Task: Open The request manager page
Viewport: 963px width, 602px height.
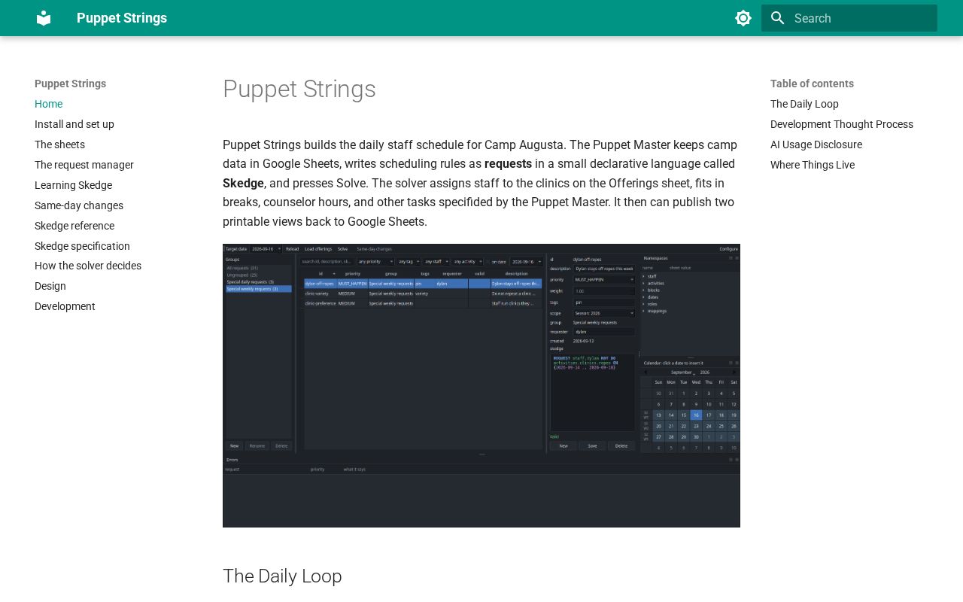Action: click(84, 165)
